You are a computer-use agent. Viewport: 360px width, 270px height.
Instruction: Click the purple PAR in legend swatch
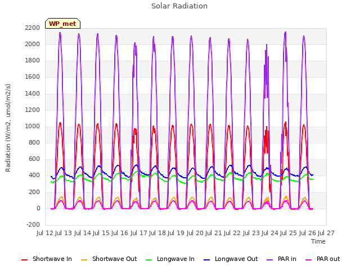pos(270,260)
